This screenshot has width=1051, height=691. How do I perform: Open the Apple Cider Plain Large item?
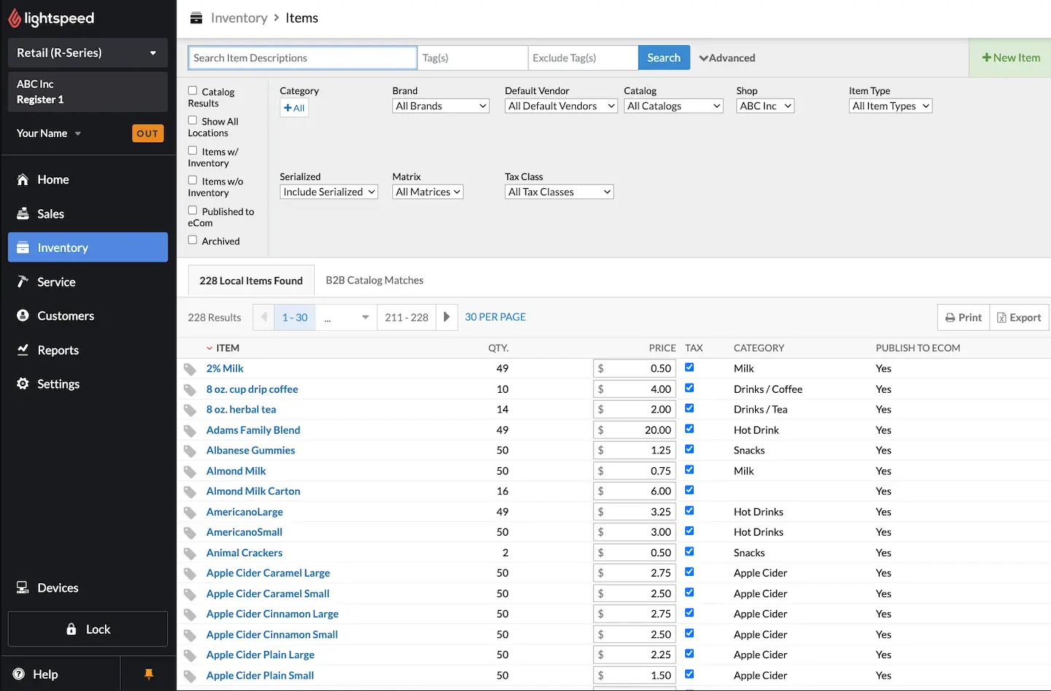coord(260,655)
